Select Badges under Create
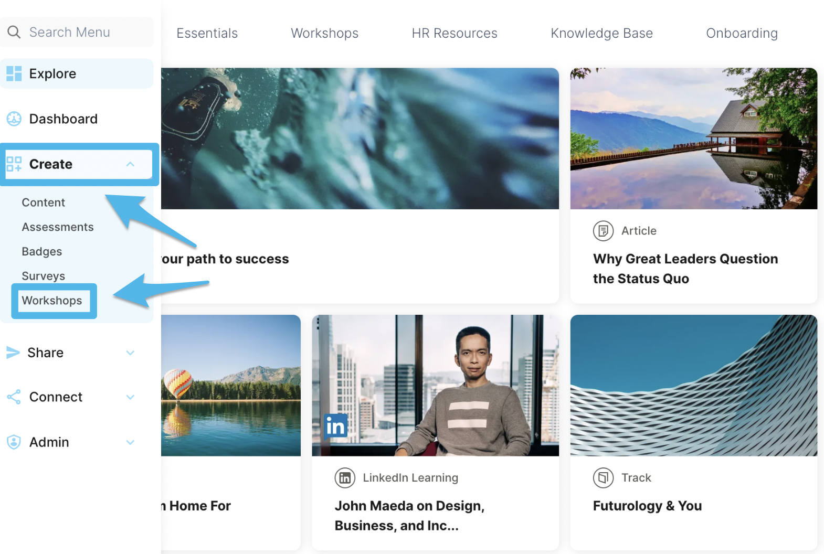This screenshot has width=824, height=554. 41,252
